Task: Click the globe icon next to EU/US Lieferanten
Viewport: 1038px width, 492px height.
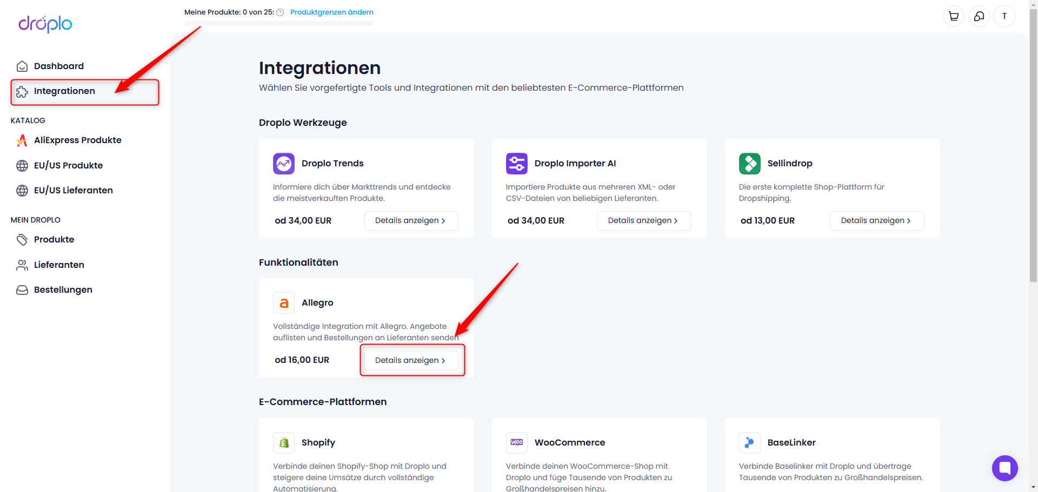Action: [x=22, y=191]
